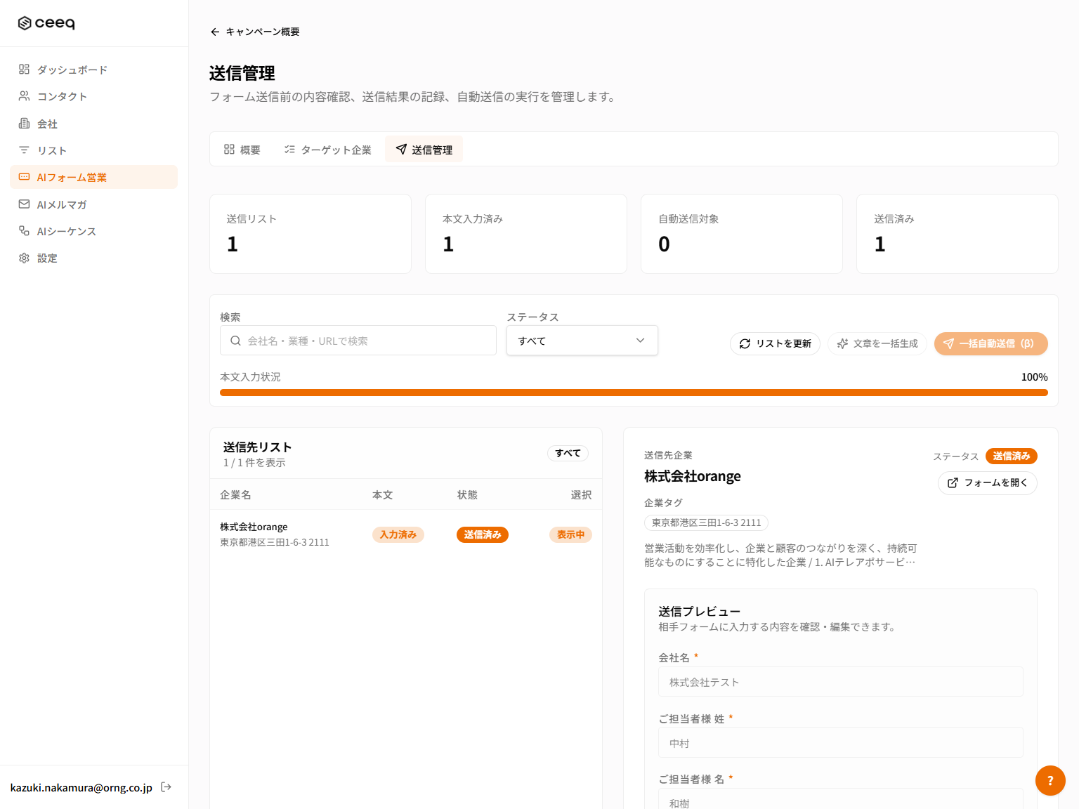Select the 株式会社orange row in the list

[x=406, y=534]
